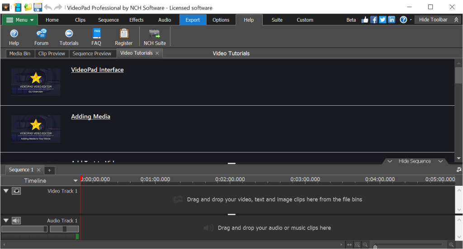Image resolution: width=463 pixels, height=249 pixels.
Task: Switch to the Clips ribbon tab
Action: 80,20
